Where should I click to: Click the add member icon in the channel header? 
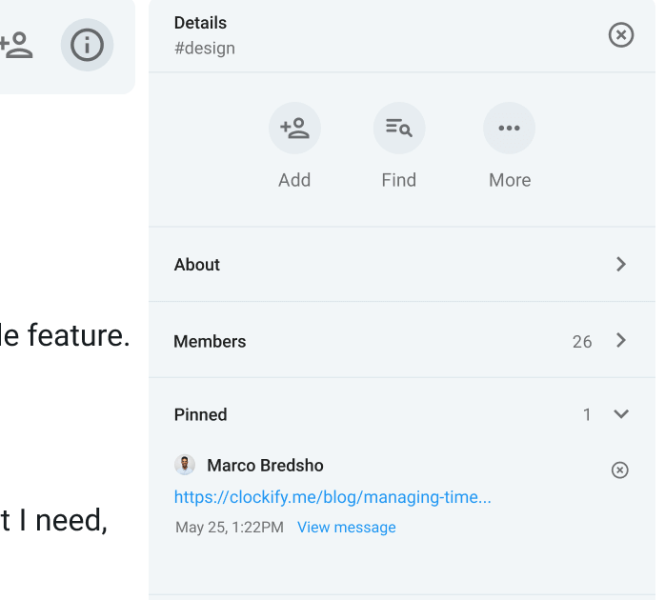click(x=16, y=45)
